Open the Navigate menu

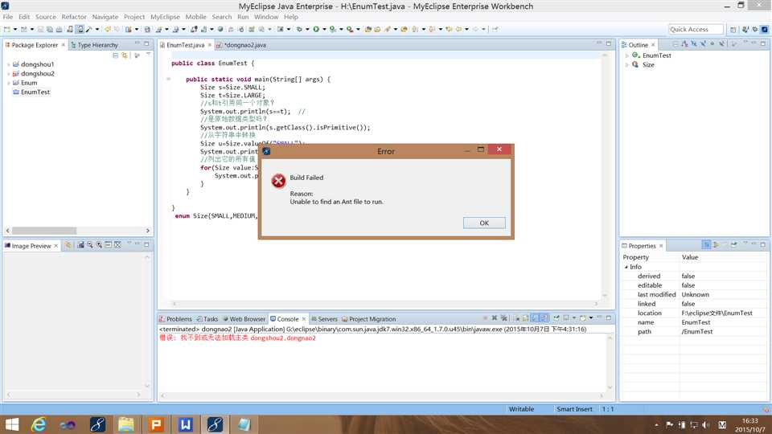click(105, 17)
